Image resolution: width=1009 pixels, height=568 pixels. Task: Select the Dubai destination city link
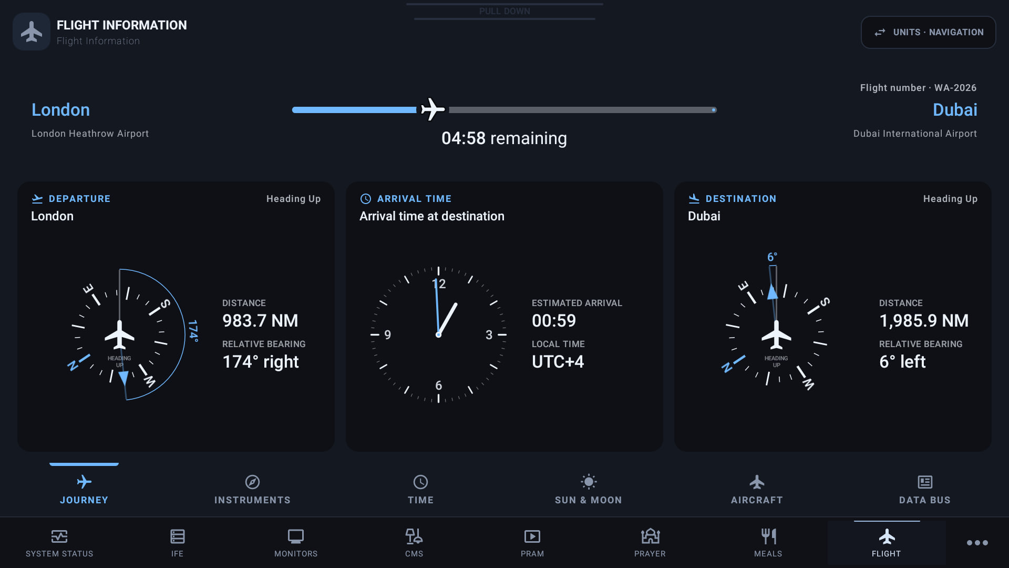[x=955, y=110]
